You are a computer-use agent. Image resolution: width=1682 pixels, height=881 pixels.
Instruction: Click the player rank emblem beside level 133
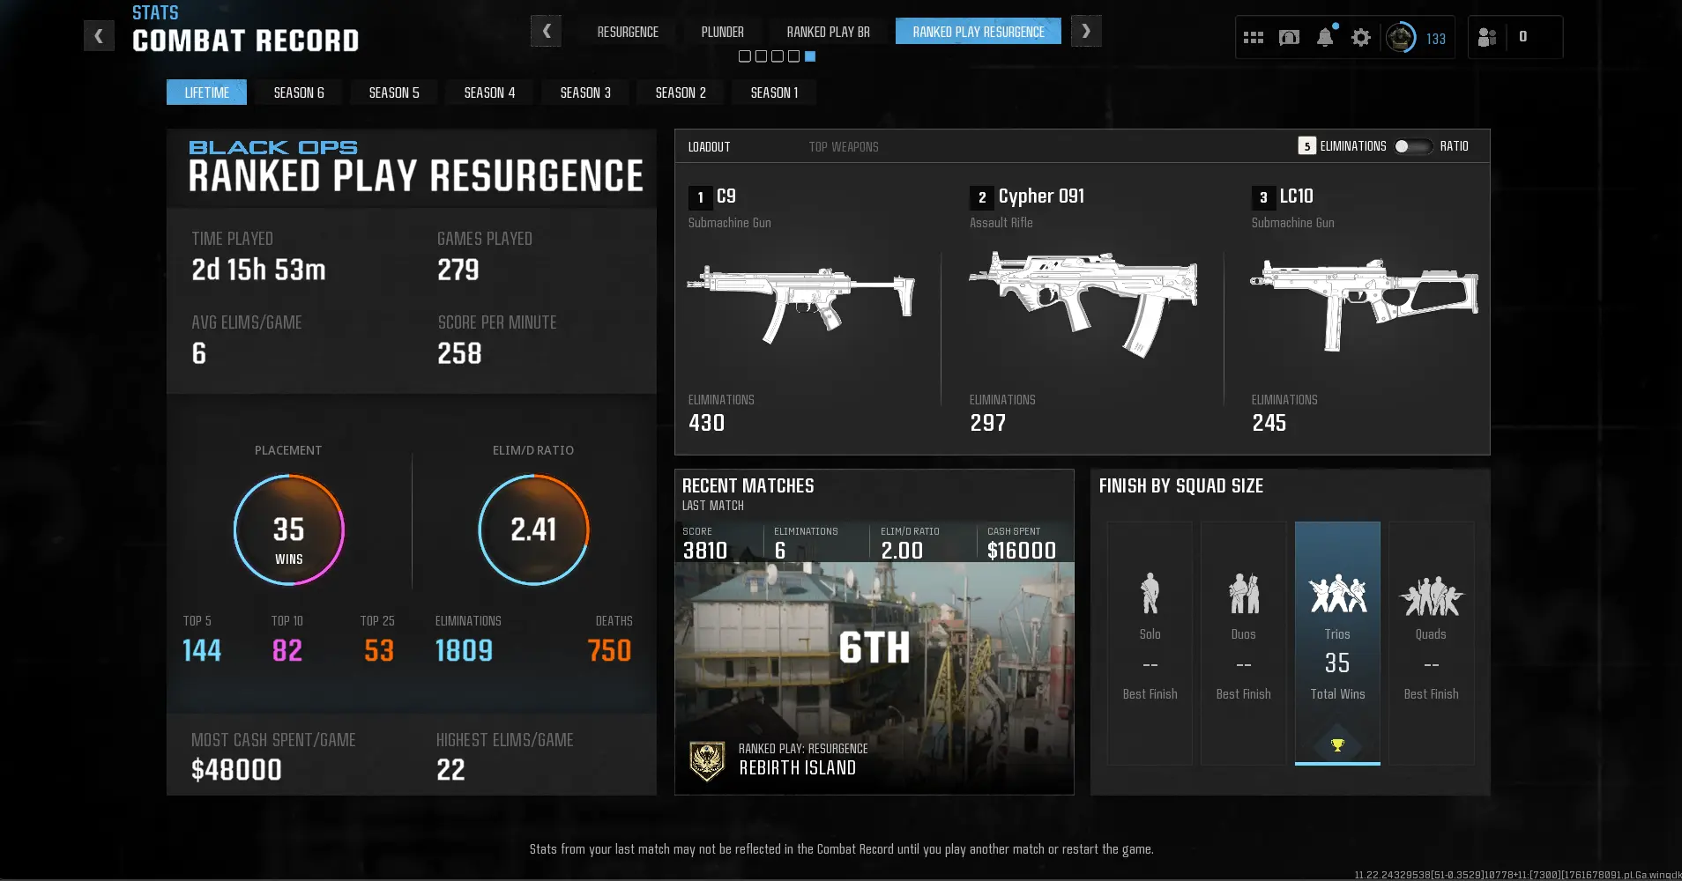1400,38
